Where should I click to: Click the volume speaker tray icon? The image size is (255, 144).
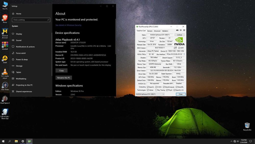238,141
